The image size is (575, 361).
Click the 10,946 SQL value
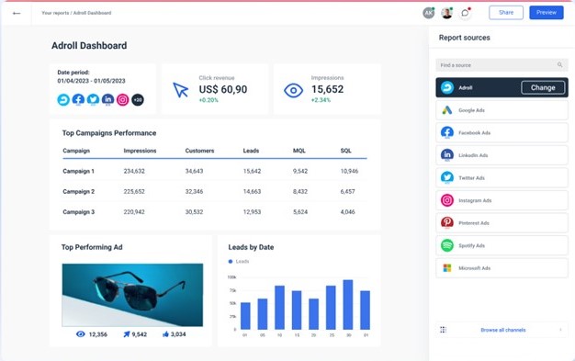[x=349, y=171]
